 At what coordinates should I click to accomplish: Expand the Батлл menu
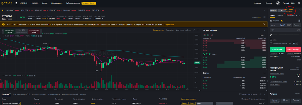point(45,3)
